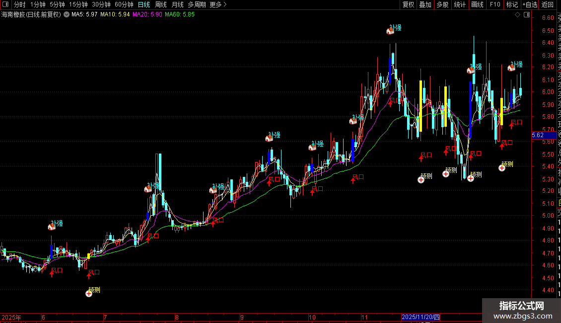Click the 预测 circle marker near 4.40
Image resolution: width=561 pixels, height=323 pixels.
point(89,294)
